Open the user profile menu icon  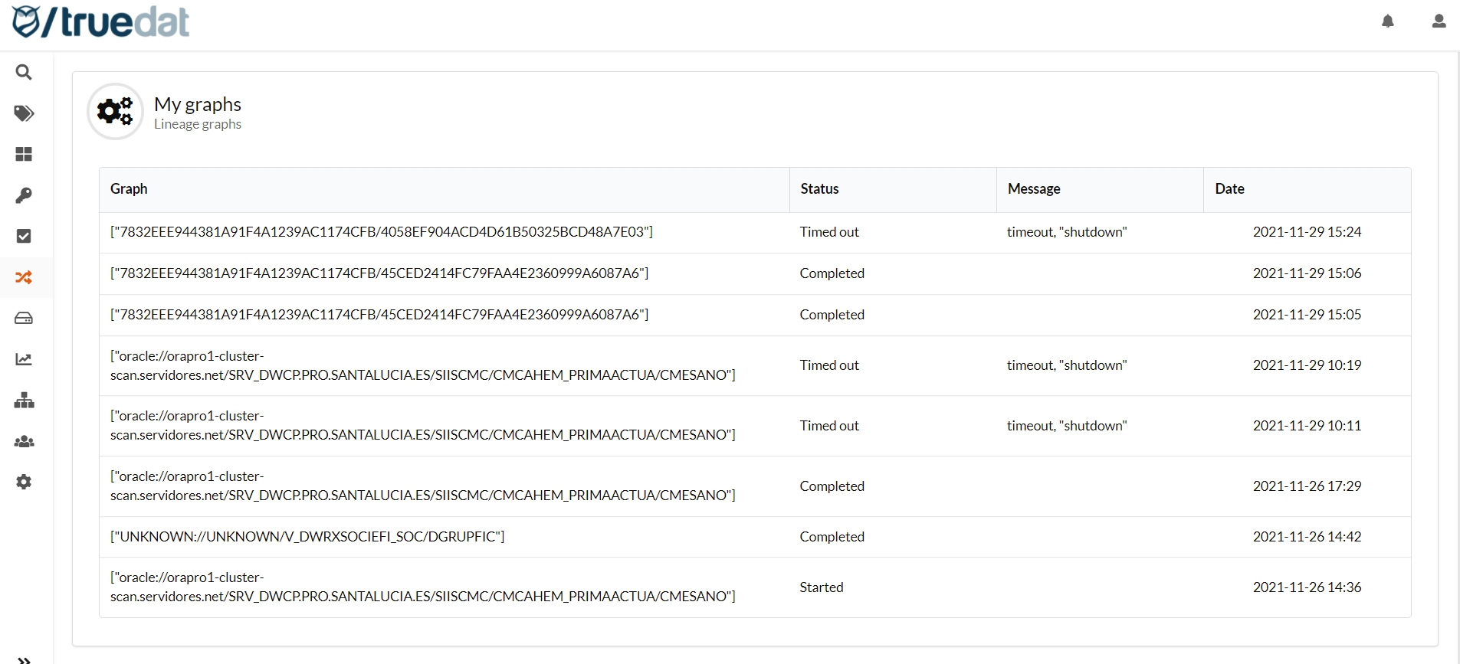click(x=1439, y=21)
